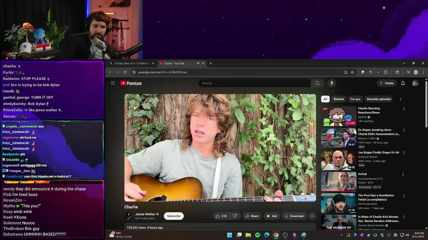
Task: Open options for Arrival movie
Action: pos(403,174)
